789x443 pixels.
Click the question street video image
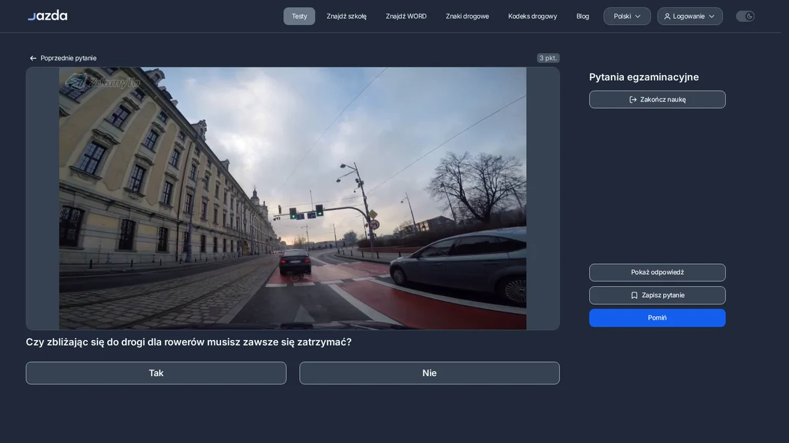pyautogui.click(x=293, y=198)
